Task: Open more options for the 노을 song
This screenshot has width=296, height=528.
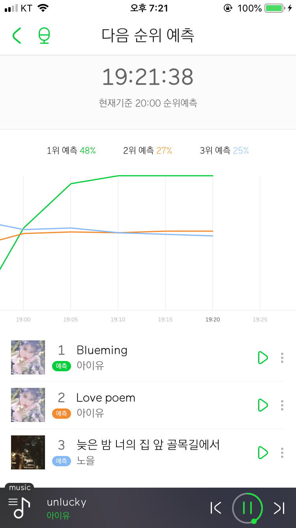Action: [x=282, y=452]
